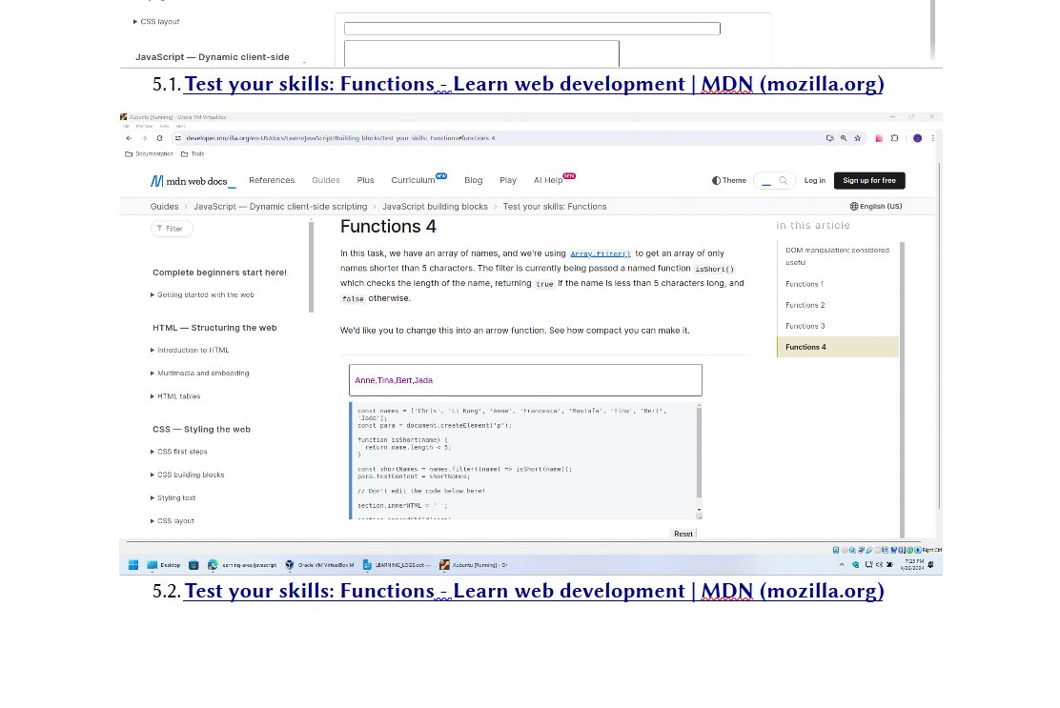Image resolution: width=1060 pixels, height=708 pixels.
Task: Bookmark page with the star icon
Action: coord(858,138)
